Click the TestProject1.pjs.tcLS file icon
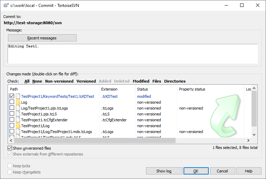 pyautogui.click(x=18, y=114)
